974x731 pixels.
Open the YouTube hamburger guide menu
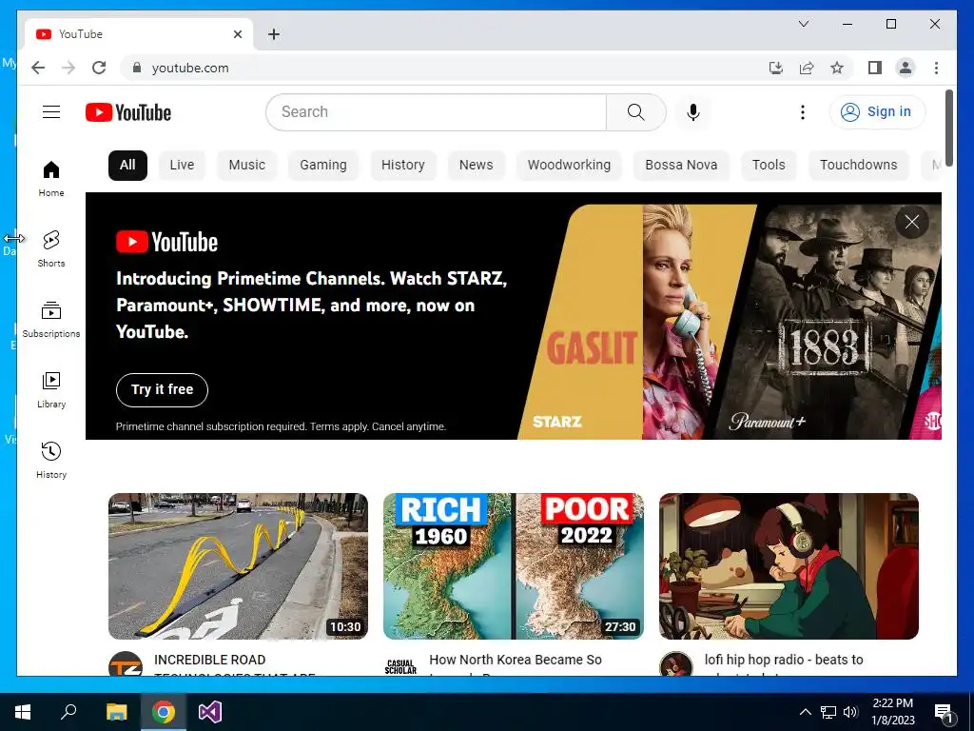[x=51, y=112]
